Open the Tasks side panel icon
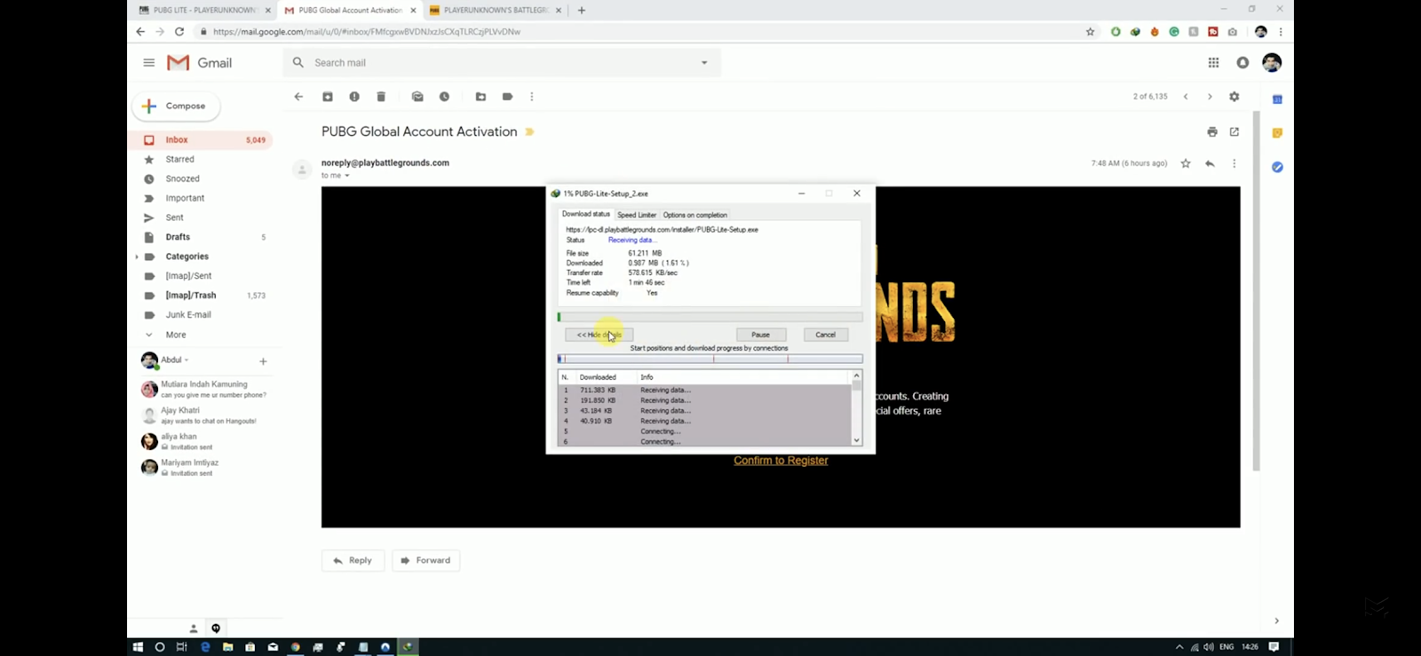1421x656 pixels. pos(1277,167)
